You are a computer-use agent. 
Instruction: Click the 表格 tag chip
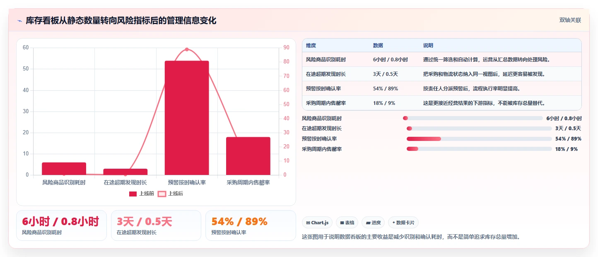click(347, 223)
